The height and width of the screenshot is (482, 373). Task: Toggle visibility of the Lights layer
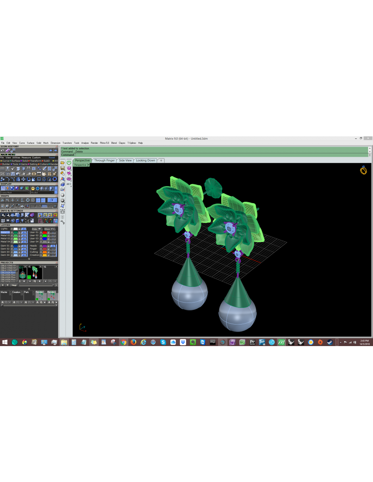point(24,229)
